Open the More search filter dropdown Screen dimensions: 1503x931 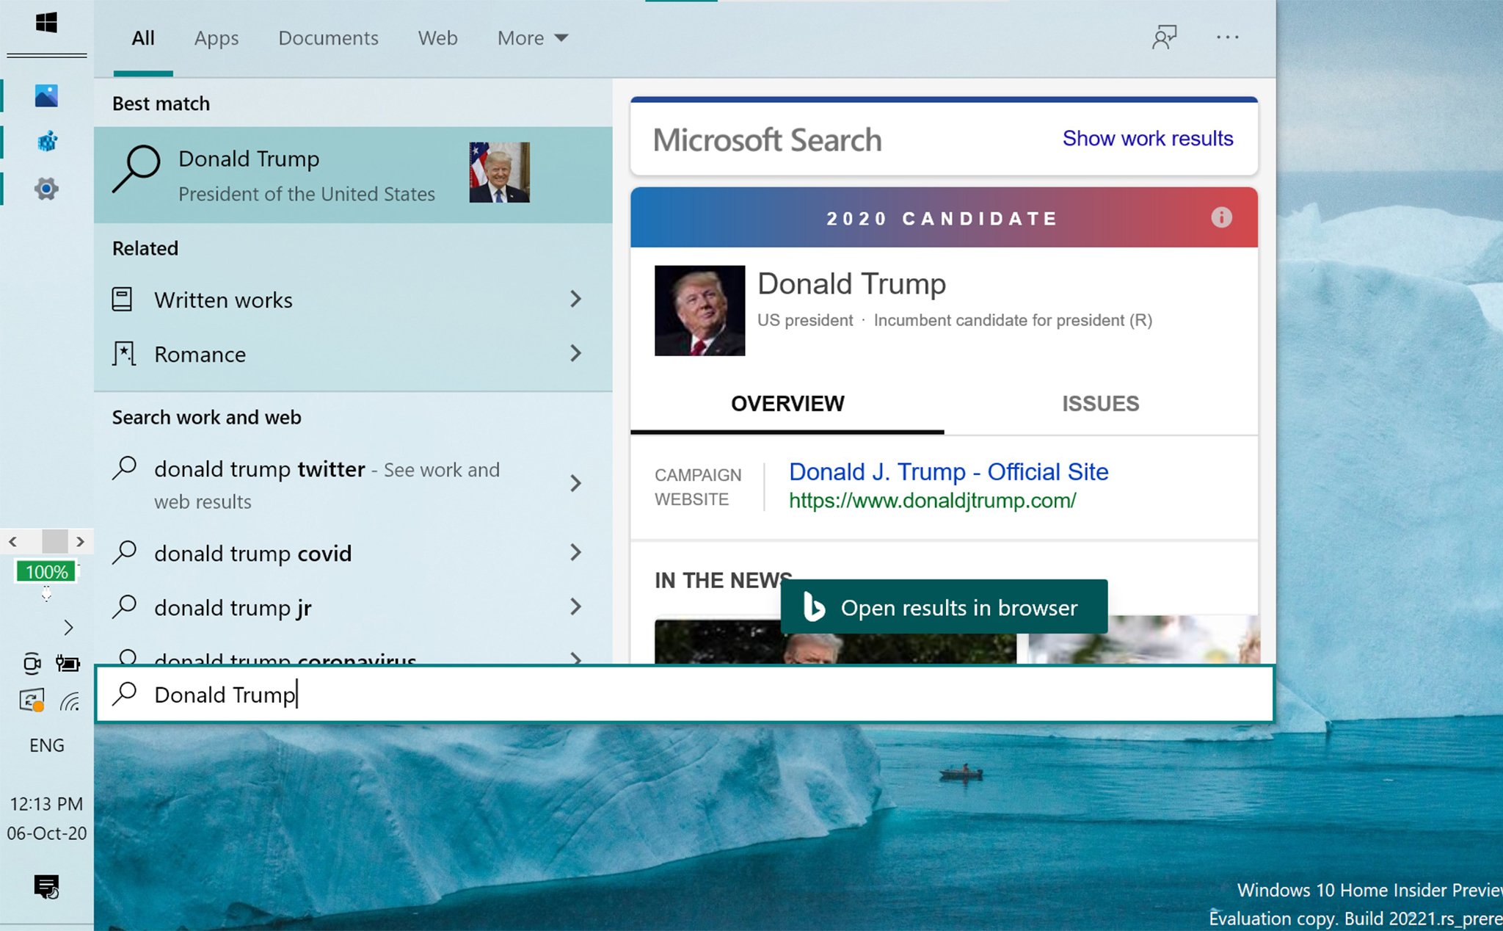[531, 37]
